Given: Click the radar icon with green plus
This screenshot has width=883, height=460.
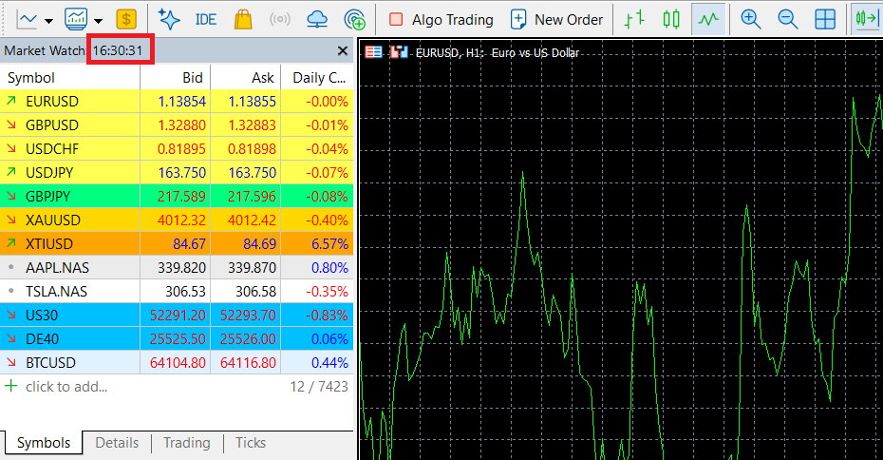Looking at the screenshot, I should [355, 20].
